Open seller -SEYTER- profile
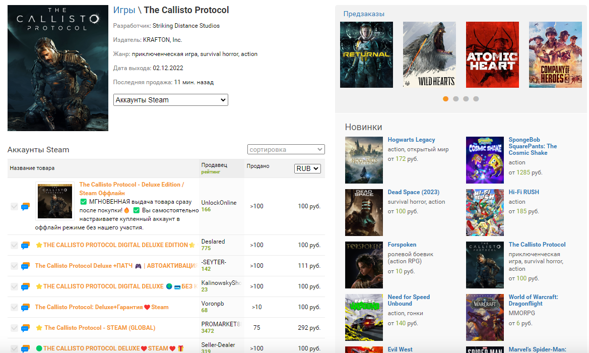The width and height of the screenshot is (589, 353). 214,262
